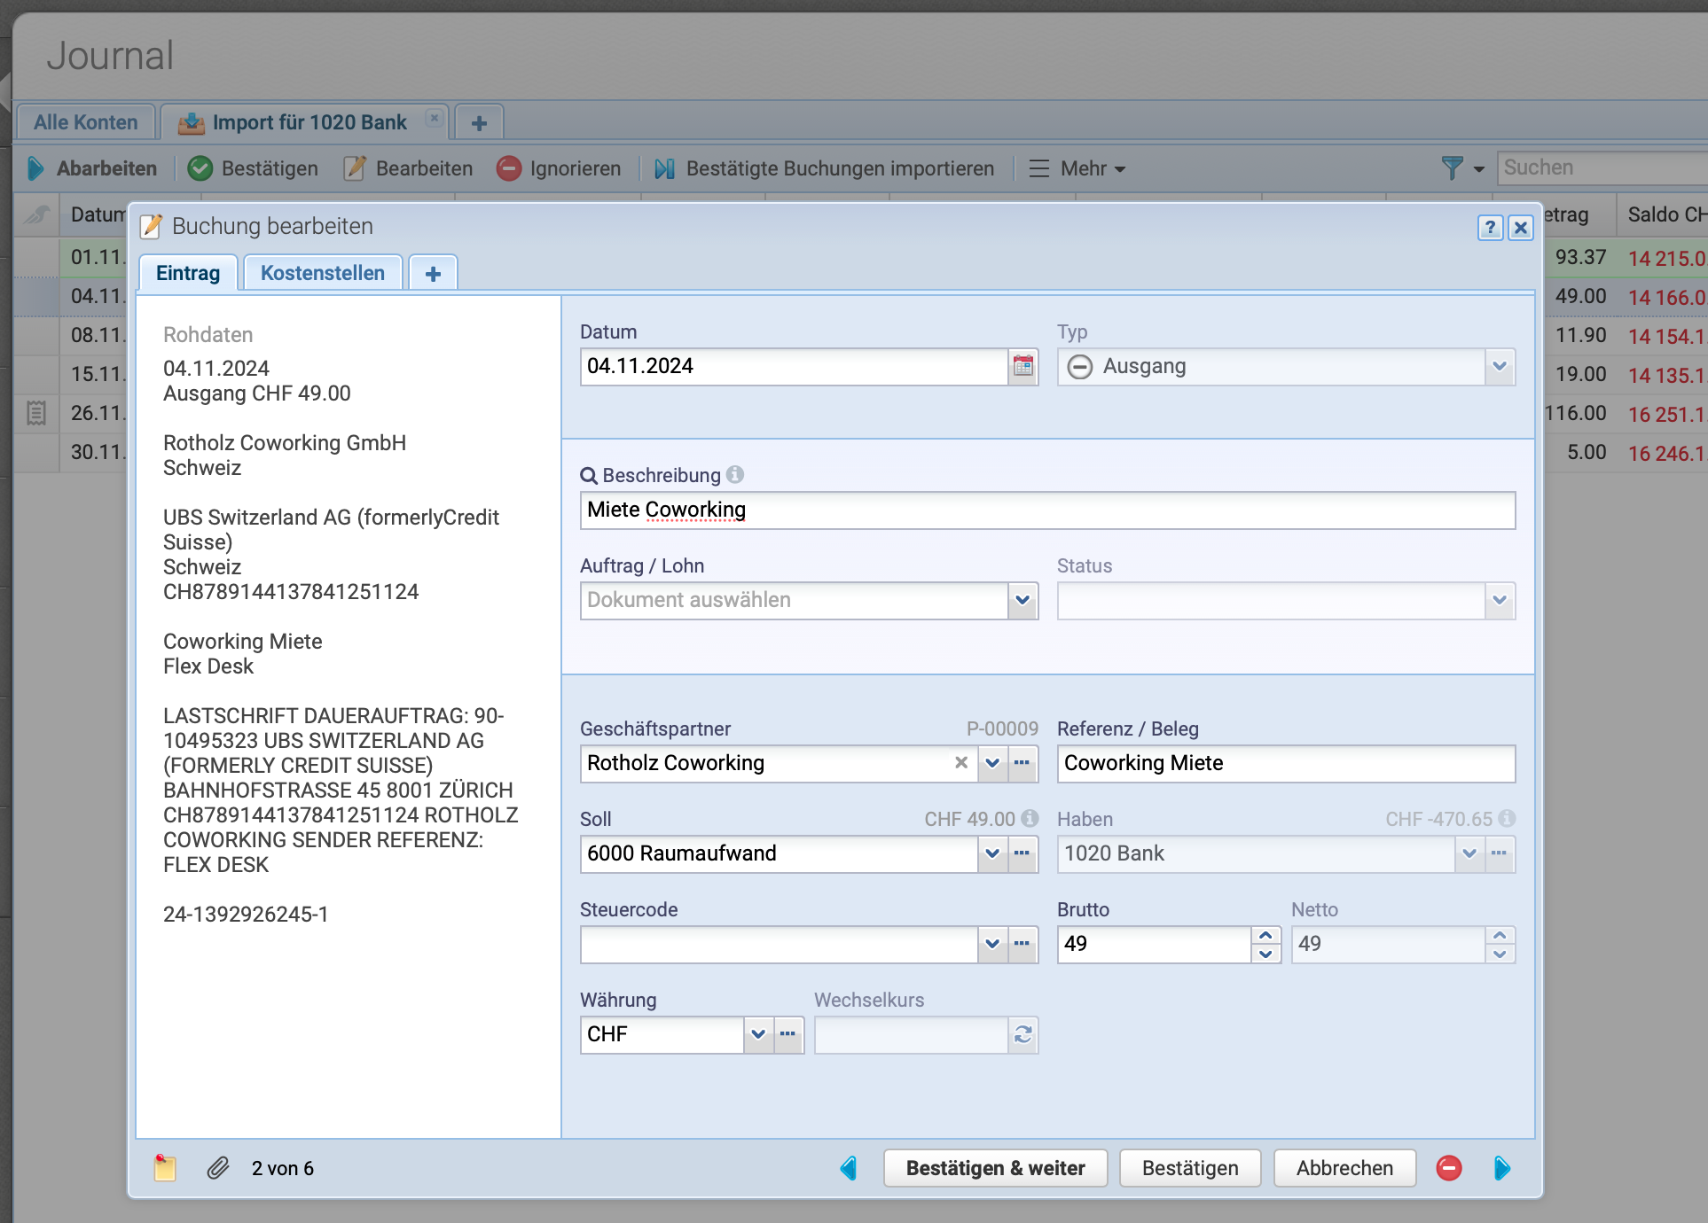Click the Bestätigen & weiter button

point(996,1168)
